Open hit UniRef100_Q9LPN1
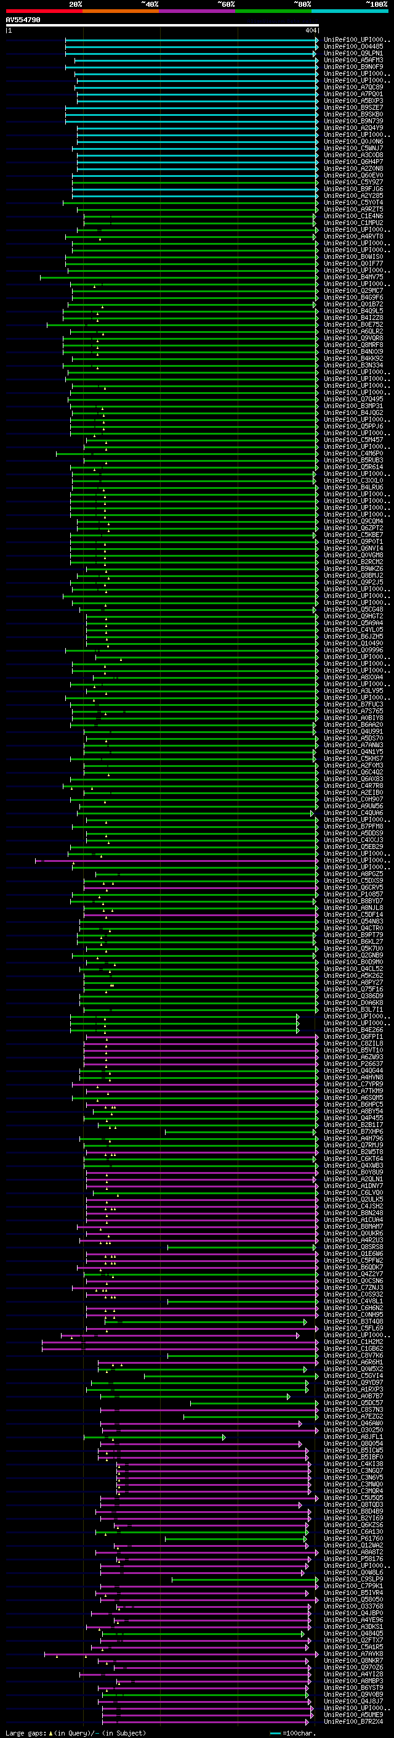Image resolution: width=394 pixels, height=1738 pixels. coord(353,53)
